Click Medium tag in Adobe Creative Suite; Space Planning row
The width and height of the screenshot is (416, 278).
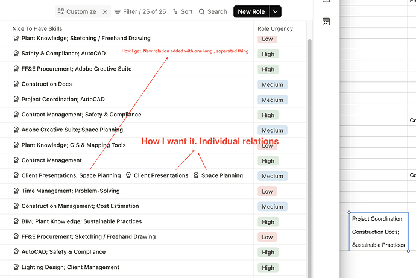(x=273, y=130)
